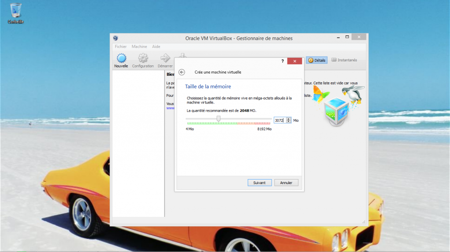Decrease memory with the spinner down arrow

coord(288,121)
